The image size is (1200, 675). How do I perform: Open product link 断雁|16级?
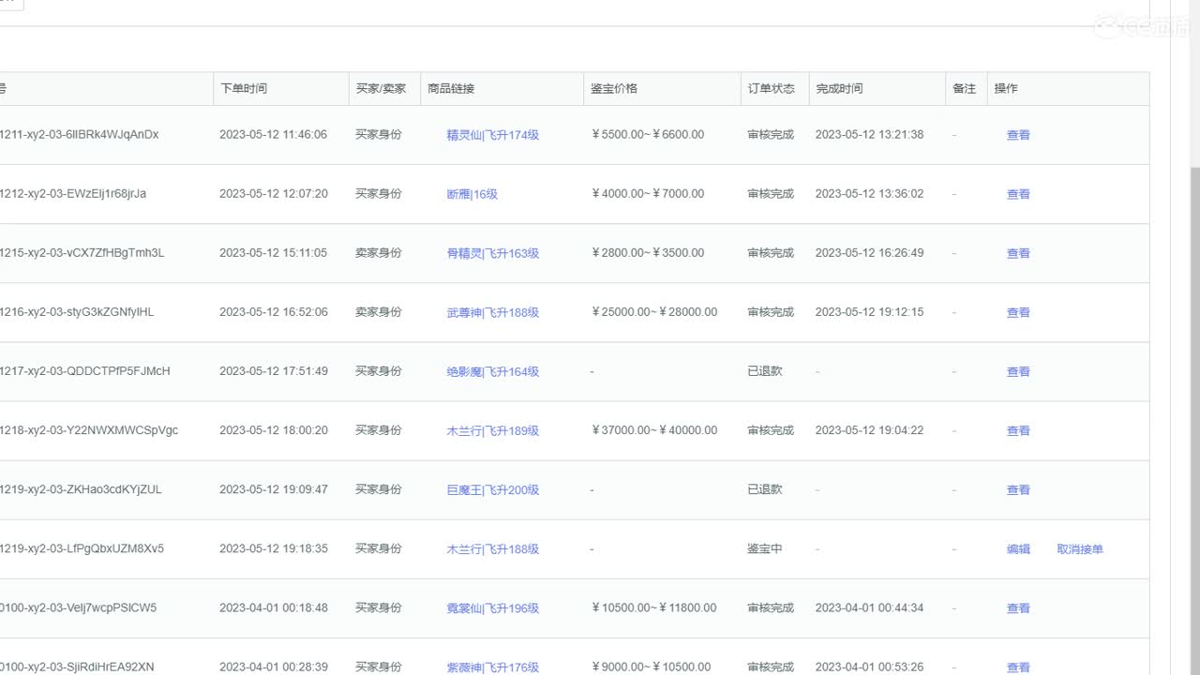[472, 194]
